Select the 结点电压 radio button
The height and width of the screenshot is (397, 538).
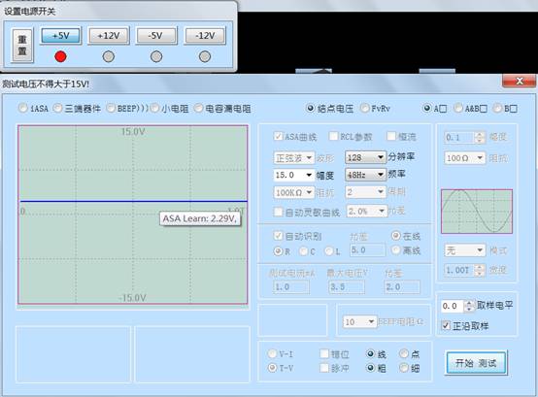click(310, 109)
